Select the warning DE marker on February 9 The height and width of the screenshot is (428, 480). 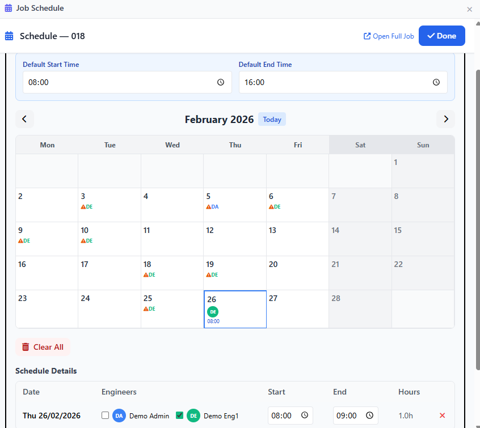(24, 241)
